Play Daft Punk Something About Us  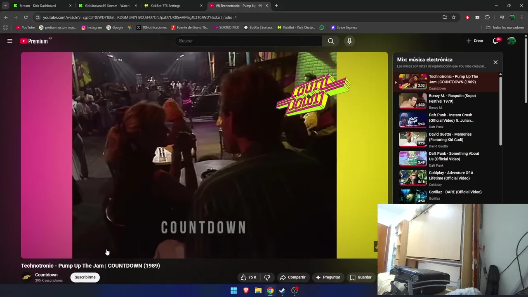tap(448, 159)
